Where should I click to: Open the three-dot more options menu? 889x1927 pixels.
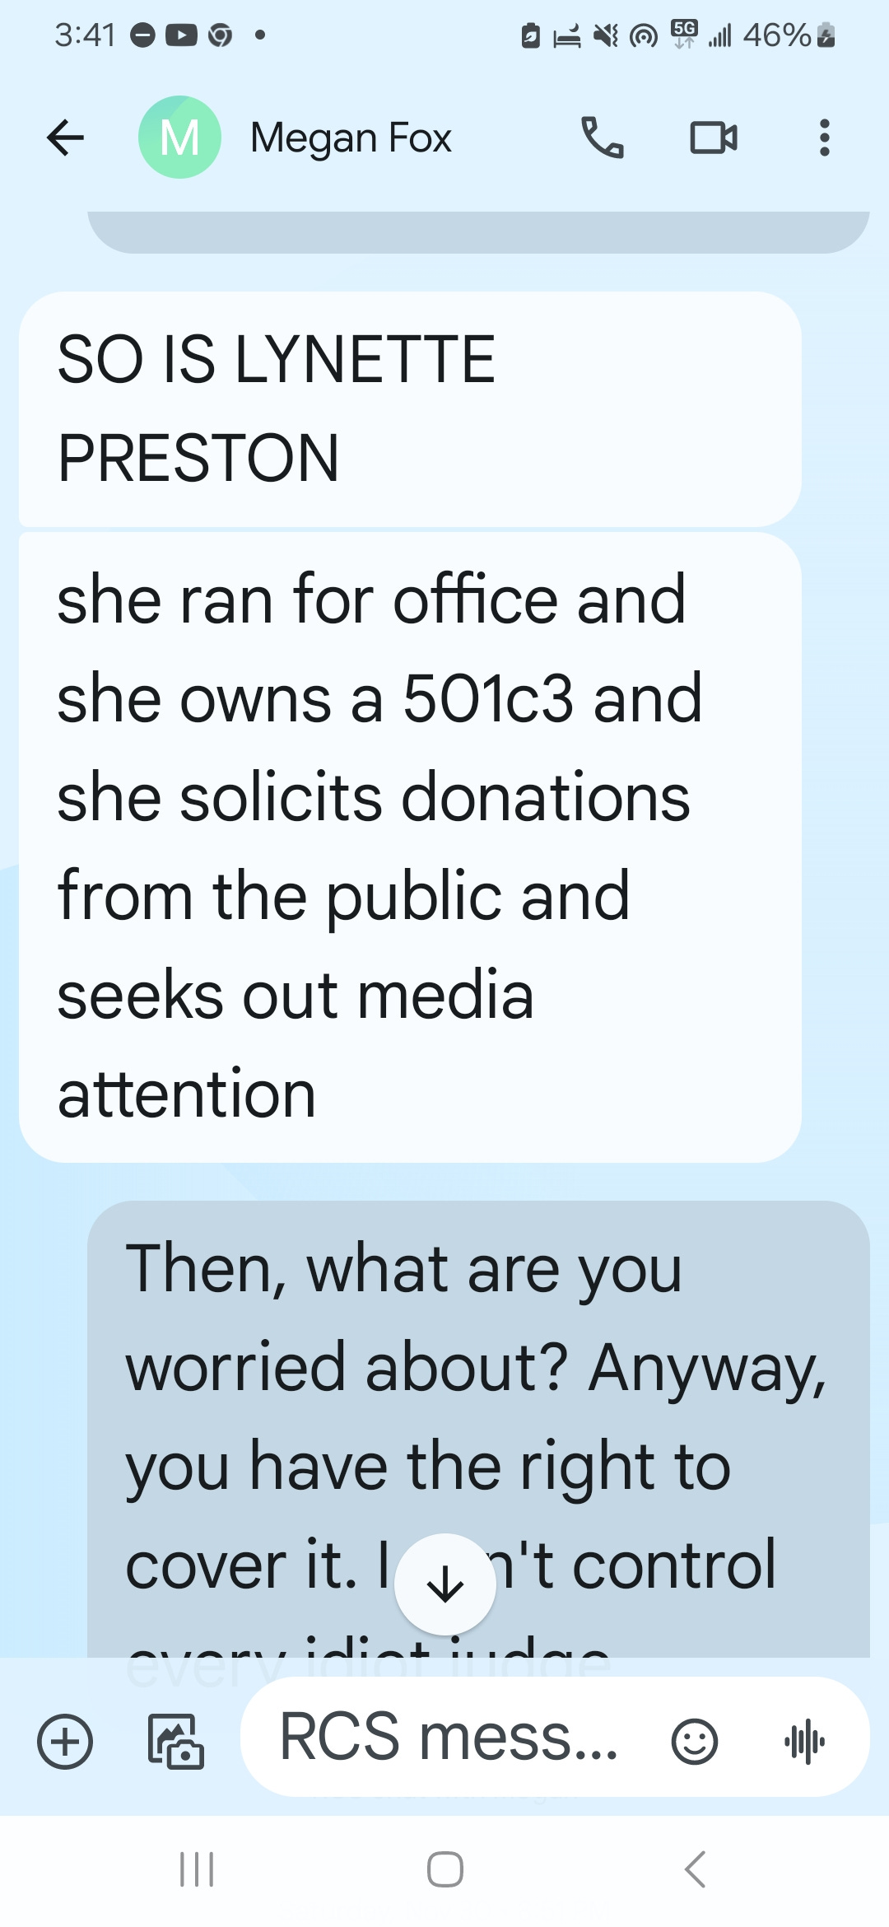pos(824,138)
